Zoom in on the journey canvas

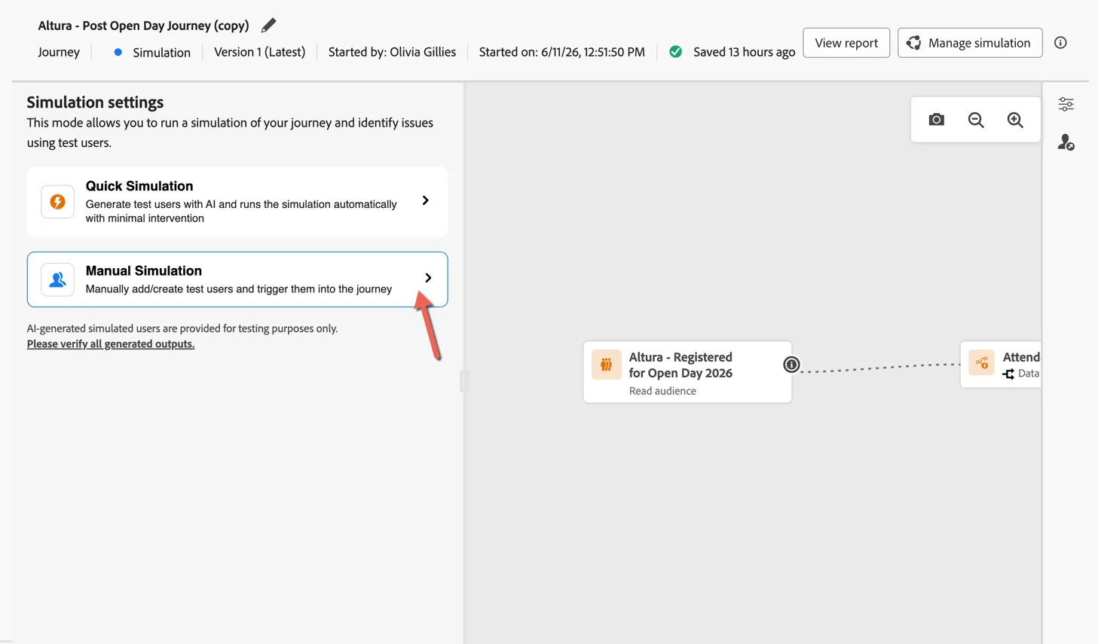1015,120
